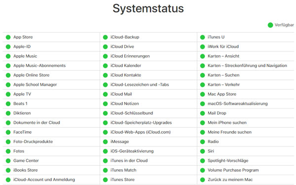The image size is (296, 185).
Task: Click the iCloud-Account und Anmeldung text
Action: tap(44, 180)
